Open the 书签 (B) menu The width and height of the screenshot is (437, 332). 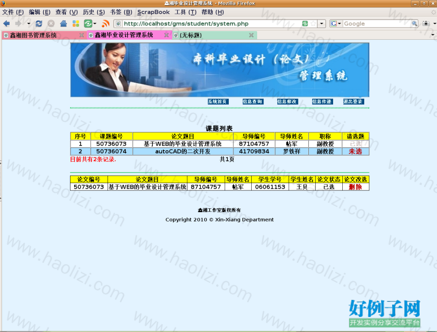coord(121,12)
